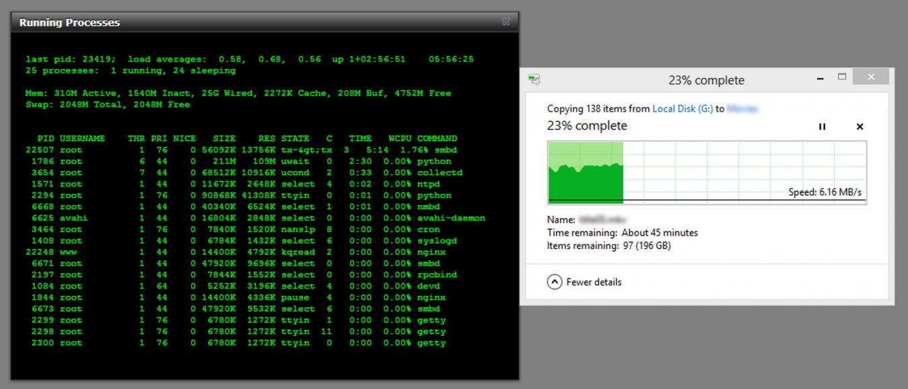Select the PID 1844 nginx row
This screenshot has height=389, width=908.
[x=241, y=297]
